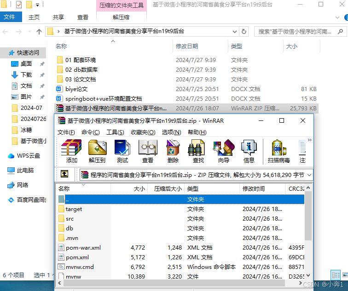This screenshot has height=291, width=348.
Task: Open the 20240726 folder in navigation pane
Action: click(x=33, y=119)
